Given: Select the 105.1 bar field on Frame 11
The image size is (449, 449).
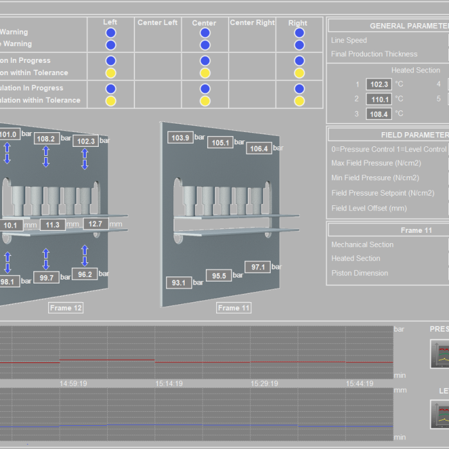Looking at the screenshot, I should pos(219,142).
